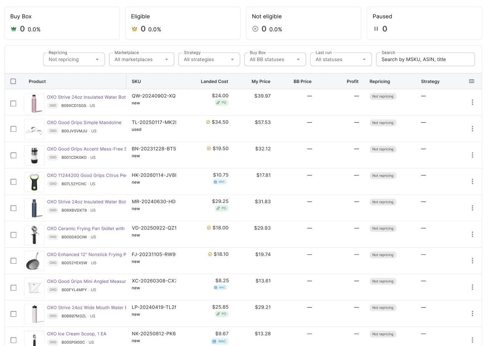Open kebab menu for OXO Good Grips Accent Mess-Free row

pos(472,155)
